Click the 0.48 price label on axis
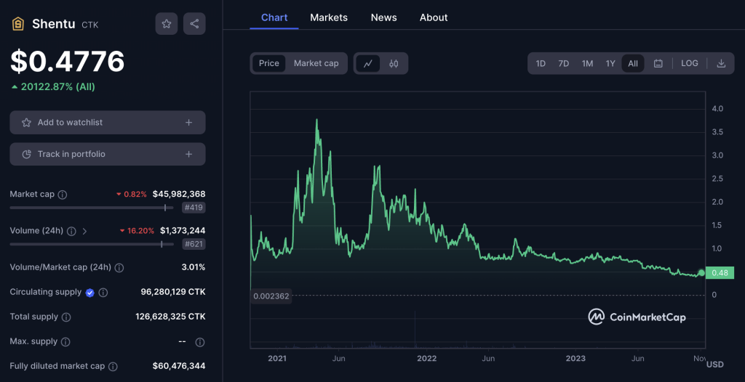This screenshot has width=745, height=382. pos(720,273)
